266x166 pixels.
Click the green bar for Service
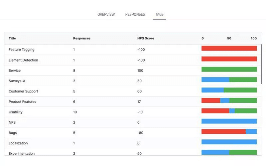[229, 69]
